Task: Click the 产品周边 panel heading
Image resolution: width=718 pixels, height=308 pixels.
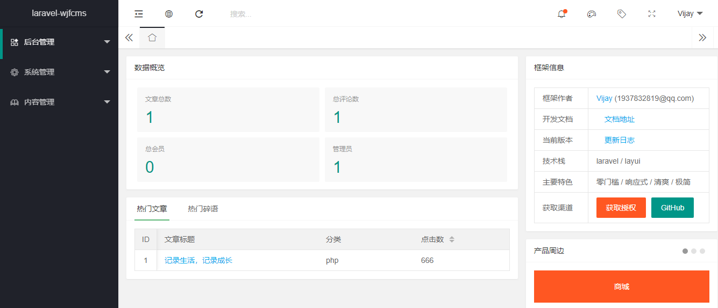Action: (x=549, y=251)
